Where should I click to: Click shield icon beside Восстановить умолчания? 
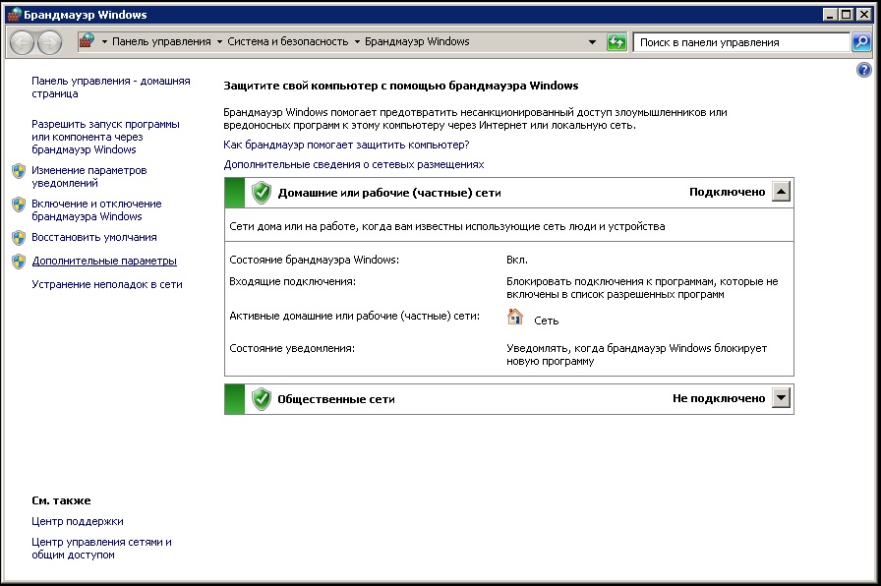19,238
